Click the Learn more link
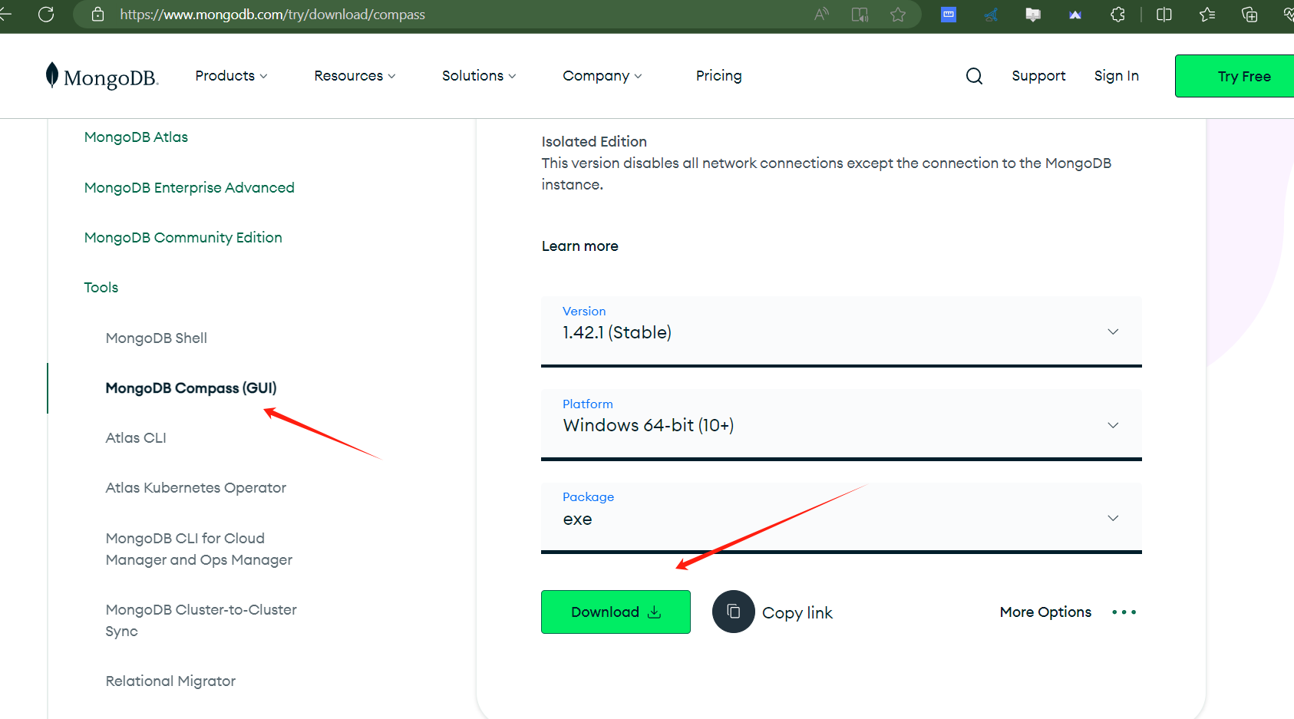 click(x=580, y=246)
